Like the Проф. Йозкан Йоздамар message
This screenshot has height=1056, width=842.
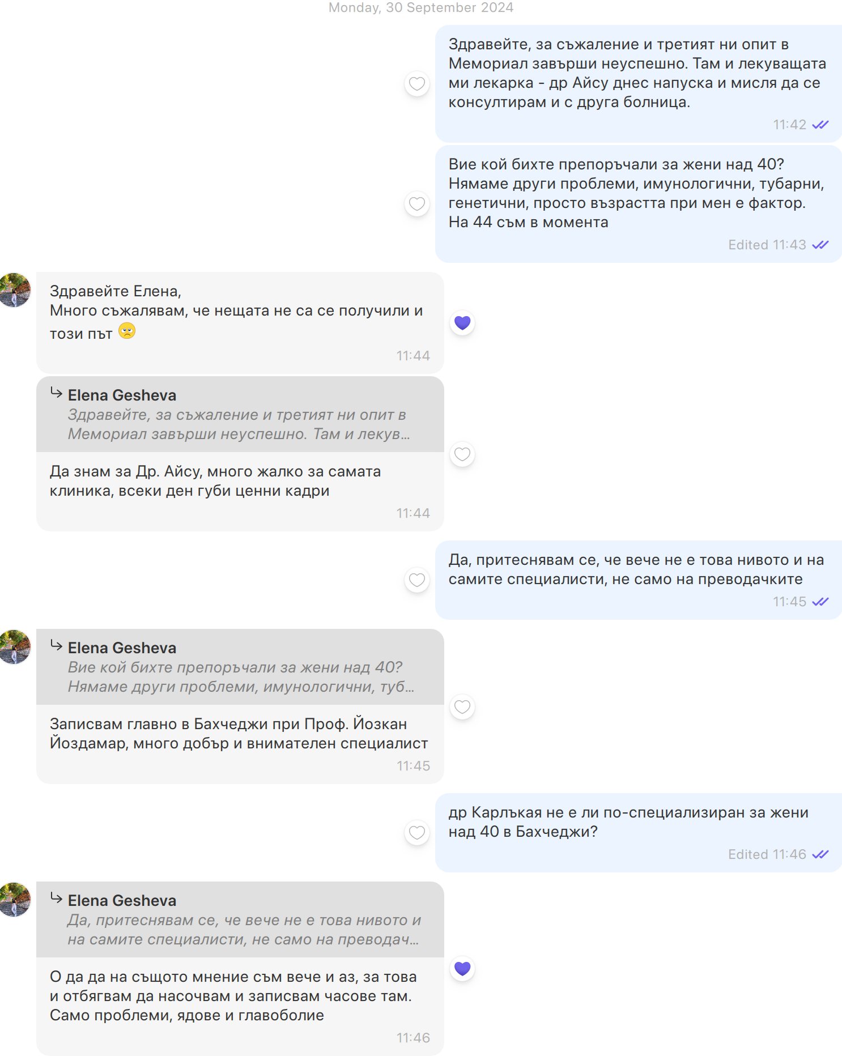click(462, 707)
